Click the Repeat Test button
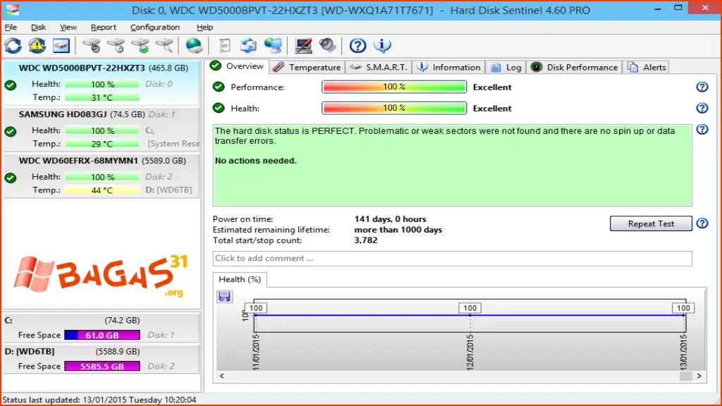This screenshot has width=722, height=406. coord(651,223)
